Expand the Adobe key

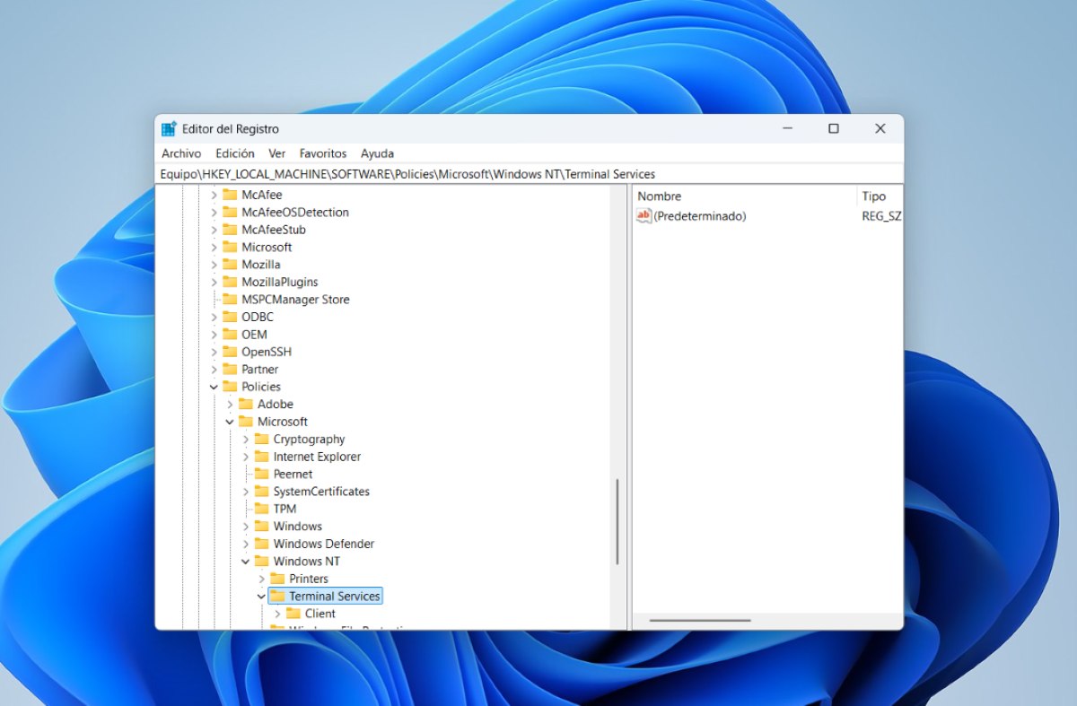coord(230,405)
